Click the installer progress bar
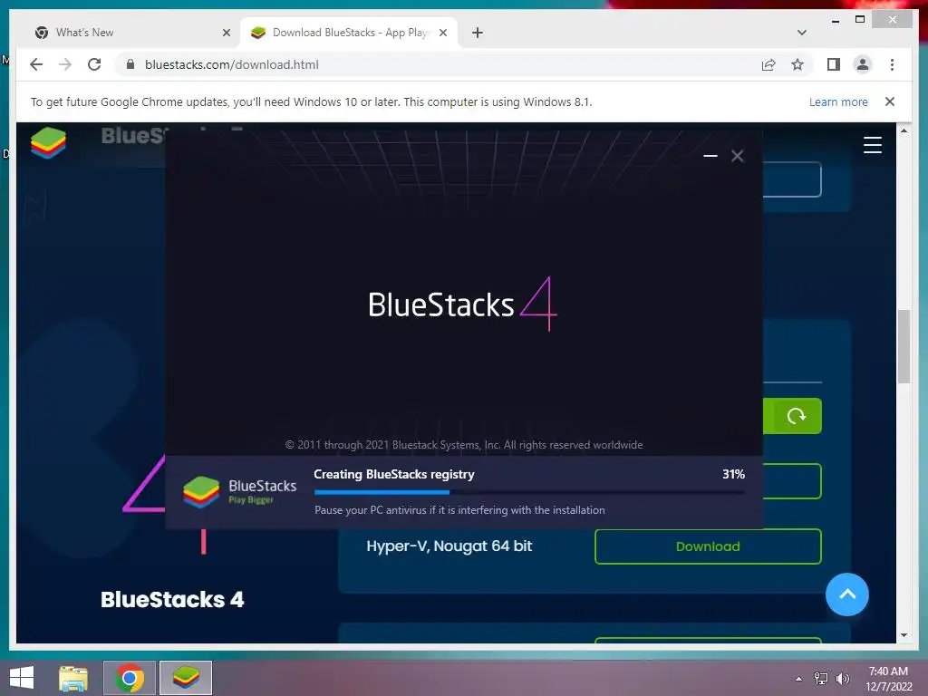Viewport: 928px width, 696px height. point(529,492)
